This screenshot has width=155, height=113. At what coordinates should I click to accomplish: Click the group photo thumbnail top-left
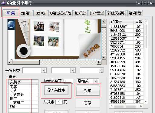coord(39,26)
